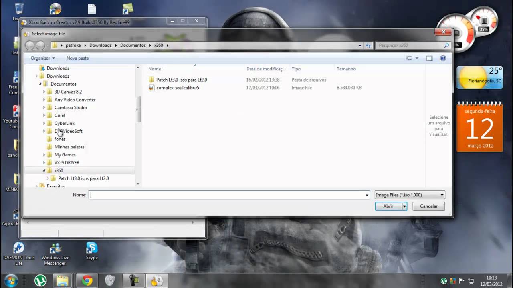
Task: Click the navigation tree vertical scrollbar
Action: click(x=138, y=109)
